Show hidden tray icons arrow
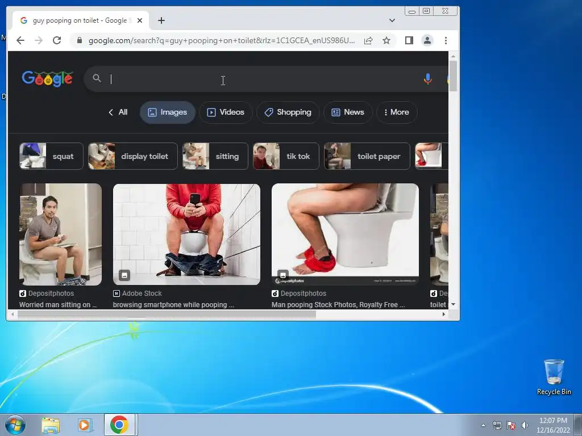The image size is (582, 436). [x=483, y=425]
